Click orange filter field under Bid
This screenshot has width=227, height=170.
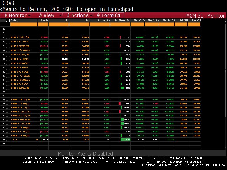pos(59,24)
